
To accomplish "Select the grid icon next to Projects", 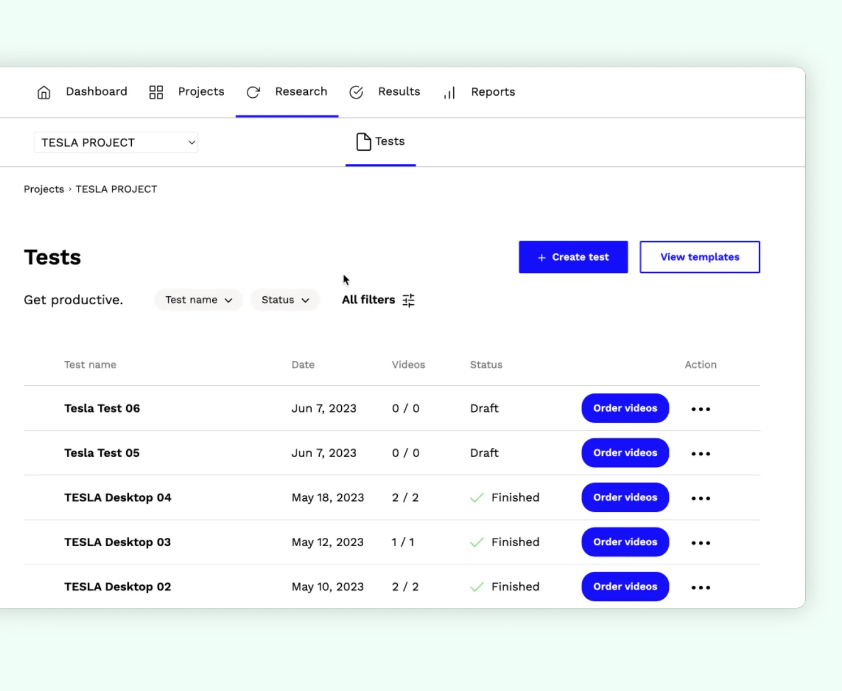I will coord(156,92).
